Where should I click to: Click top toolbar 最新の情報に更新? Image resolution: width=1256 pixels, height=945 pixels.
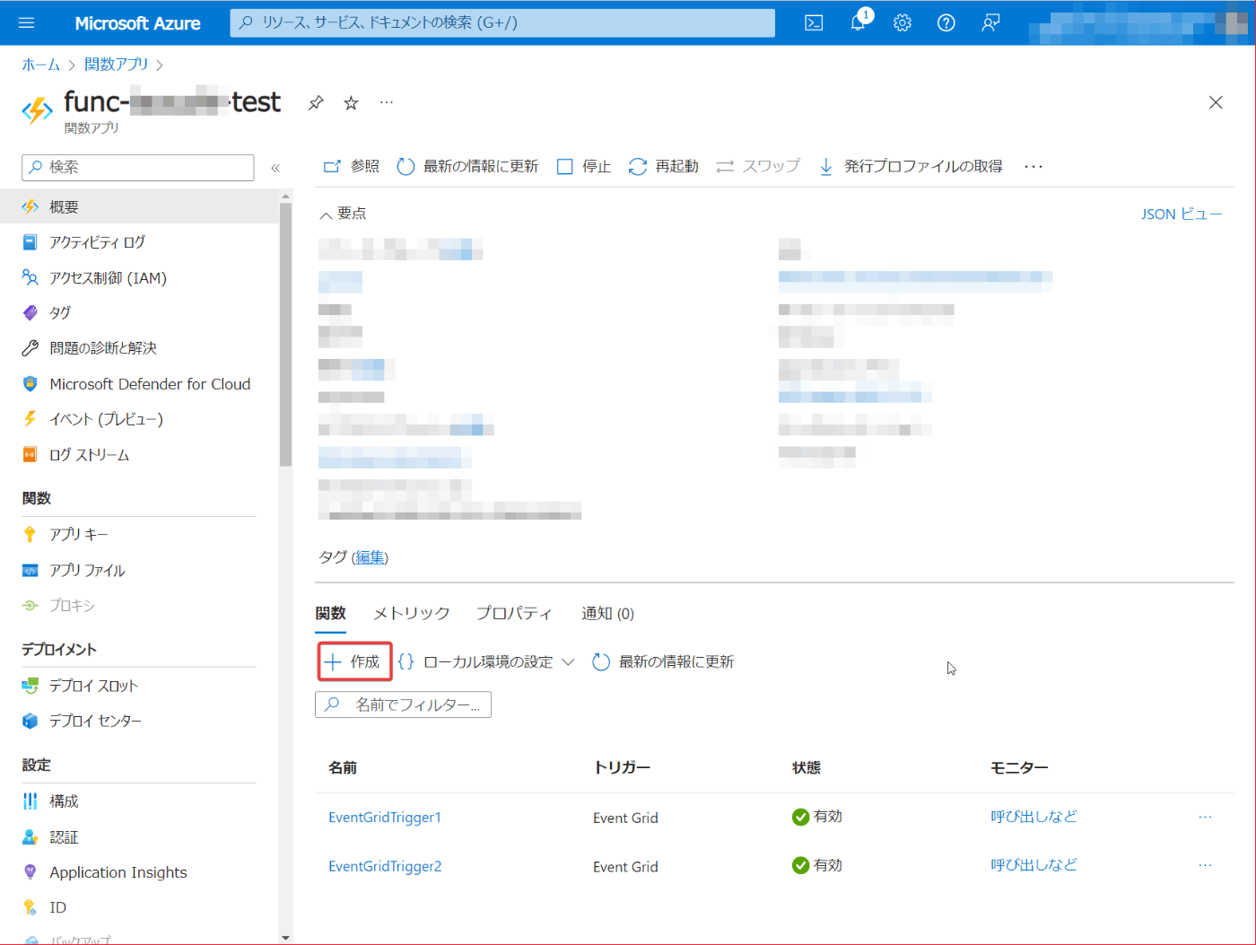tap(467, 166)
